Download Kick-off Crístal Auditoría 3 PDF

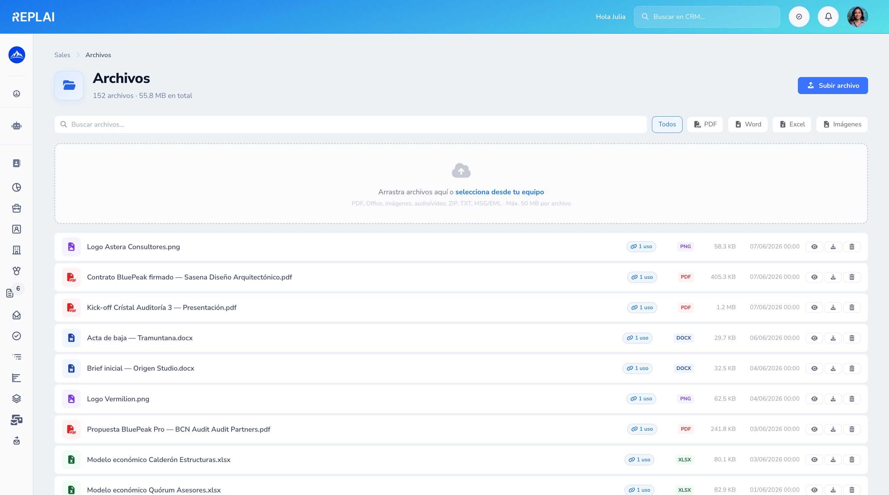(x=833, y=307)
